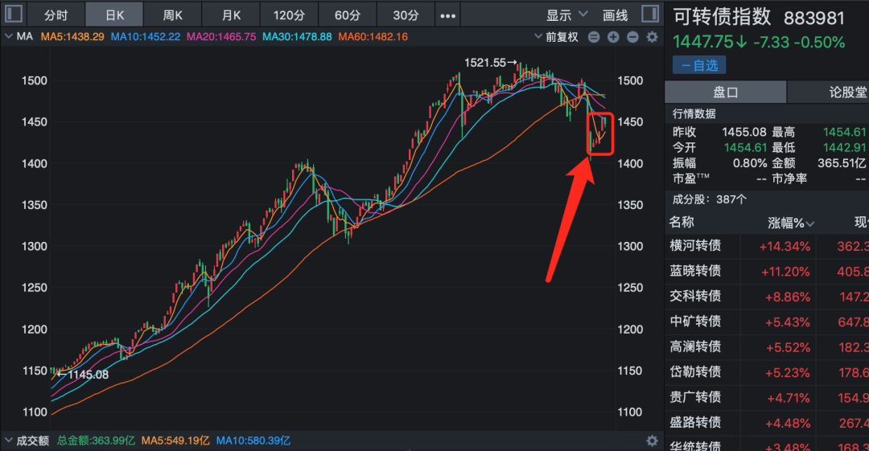The width and height of the screenshot is (869, 451).
Task: Click the 可转债指数 title
Action: coord(722,17)
